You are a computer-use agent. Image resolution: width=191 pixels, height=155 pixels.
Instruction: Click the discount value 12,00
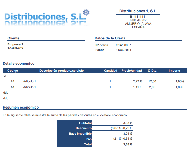coord(152,81)
